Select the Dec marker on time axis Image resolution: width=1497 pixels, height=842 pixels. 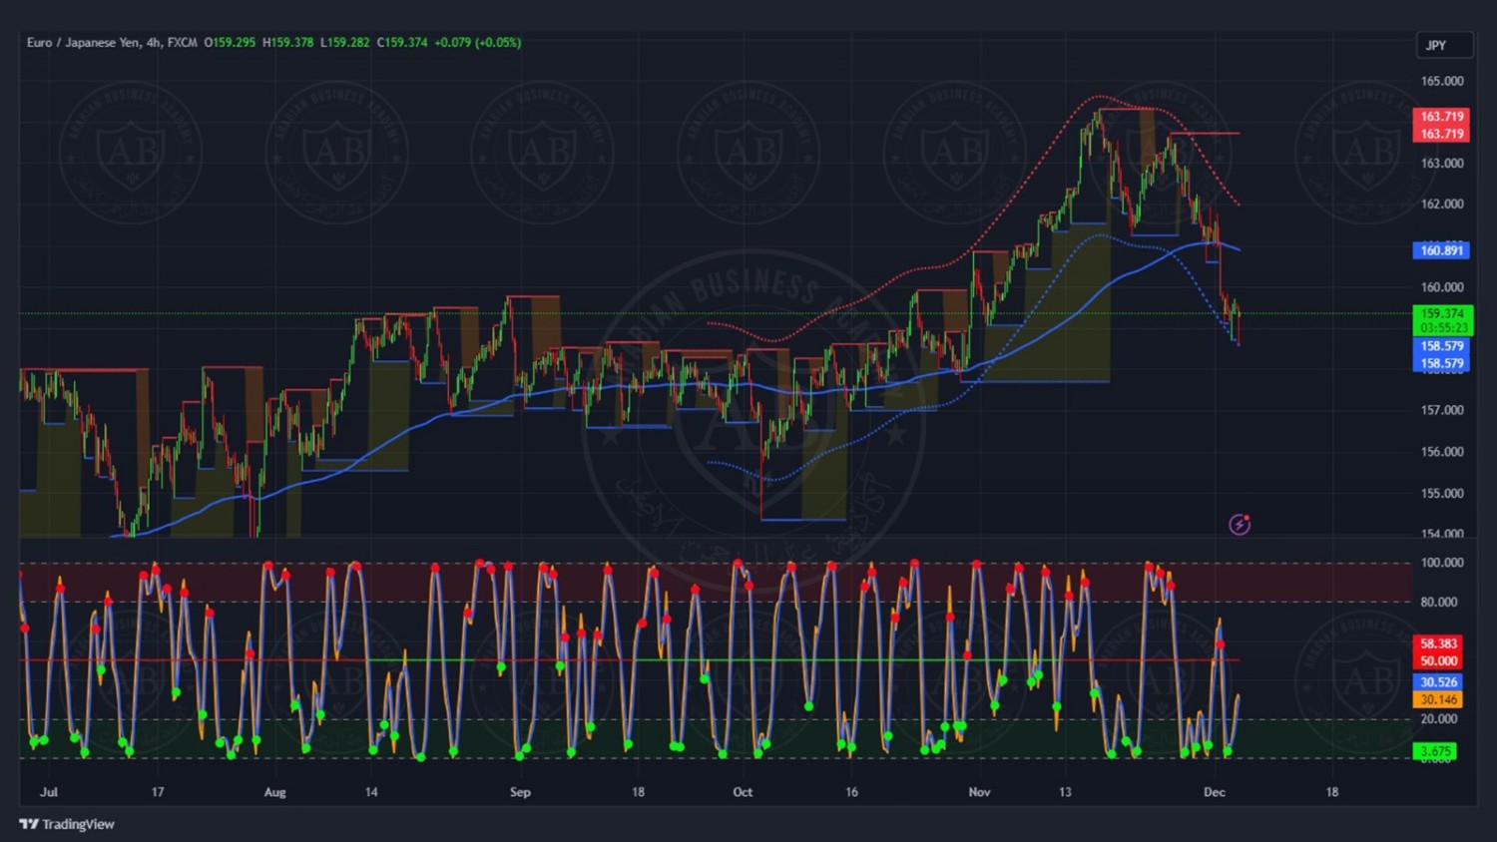(1214, 792)
